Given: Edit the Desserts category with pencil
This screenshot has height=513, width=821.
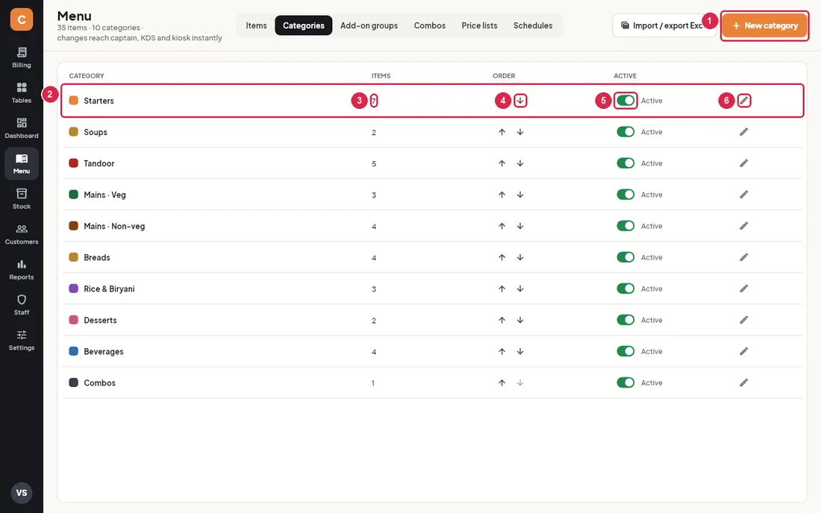Looking at the screenshot, I should [744, 320].
